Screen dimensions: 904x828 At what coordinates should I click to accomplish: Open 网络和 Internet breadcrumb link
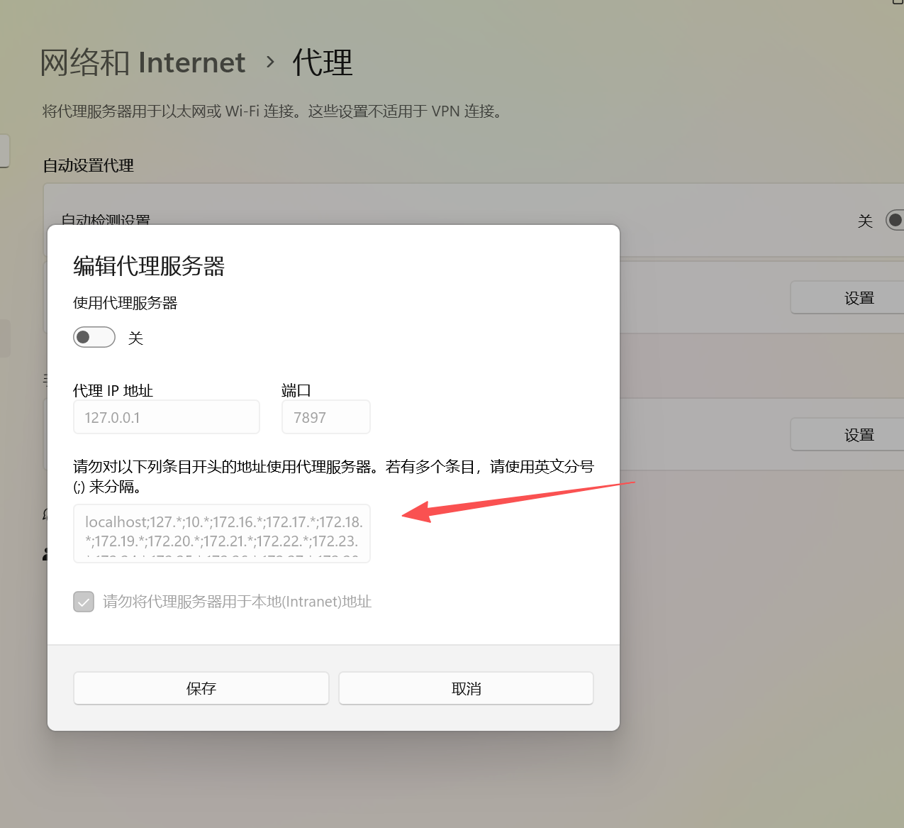[x=143, y=62]
